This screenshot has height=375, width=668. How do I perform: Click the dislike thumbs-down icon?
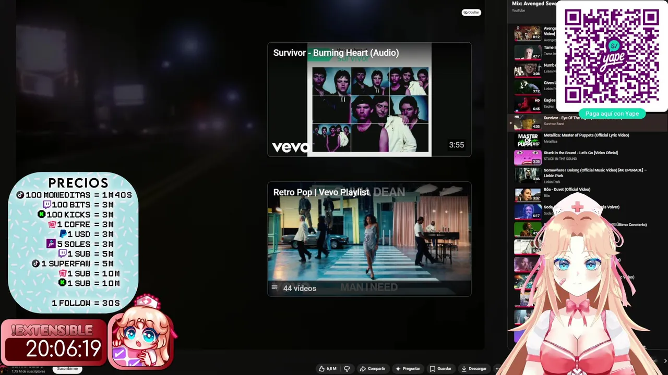point(347,368)
